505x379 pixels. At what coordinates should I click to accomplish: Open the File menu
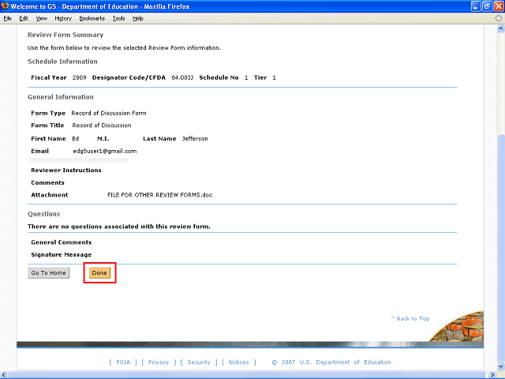(x=7, y=18)
